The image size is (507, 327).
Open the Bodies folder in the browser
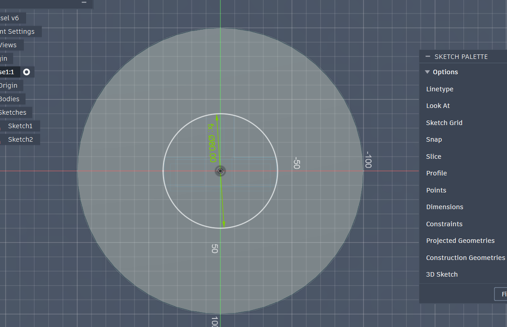(x=10, y=99)
